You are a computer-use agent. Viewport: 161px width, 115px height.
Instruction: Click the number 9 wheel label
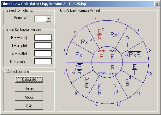150,51
